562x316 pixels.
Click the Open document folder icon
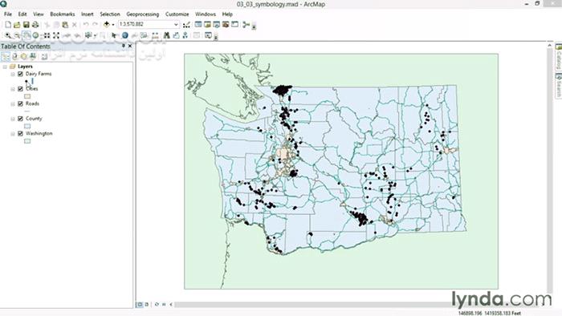click(17, 25)
